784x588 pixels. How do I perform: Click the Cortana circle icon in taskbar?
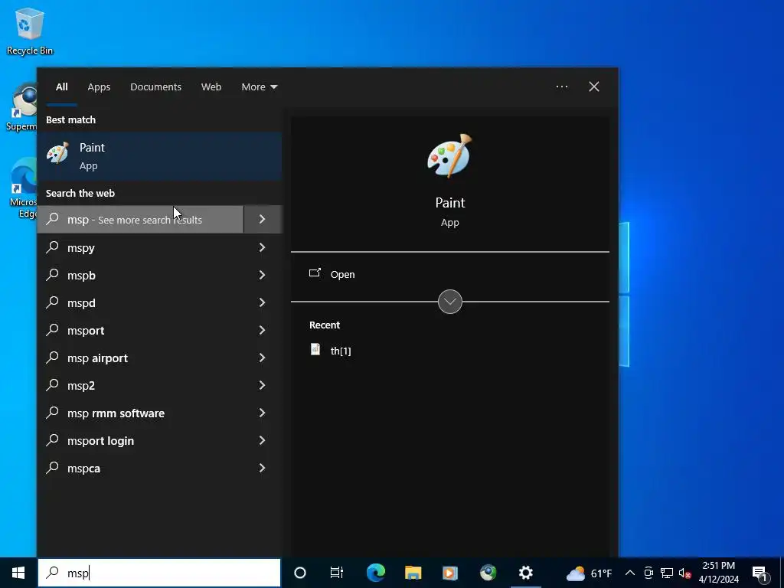(x=300, y=573)
